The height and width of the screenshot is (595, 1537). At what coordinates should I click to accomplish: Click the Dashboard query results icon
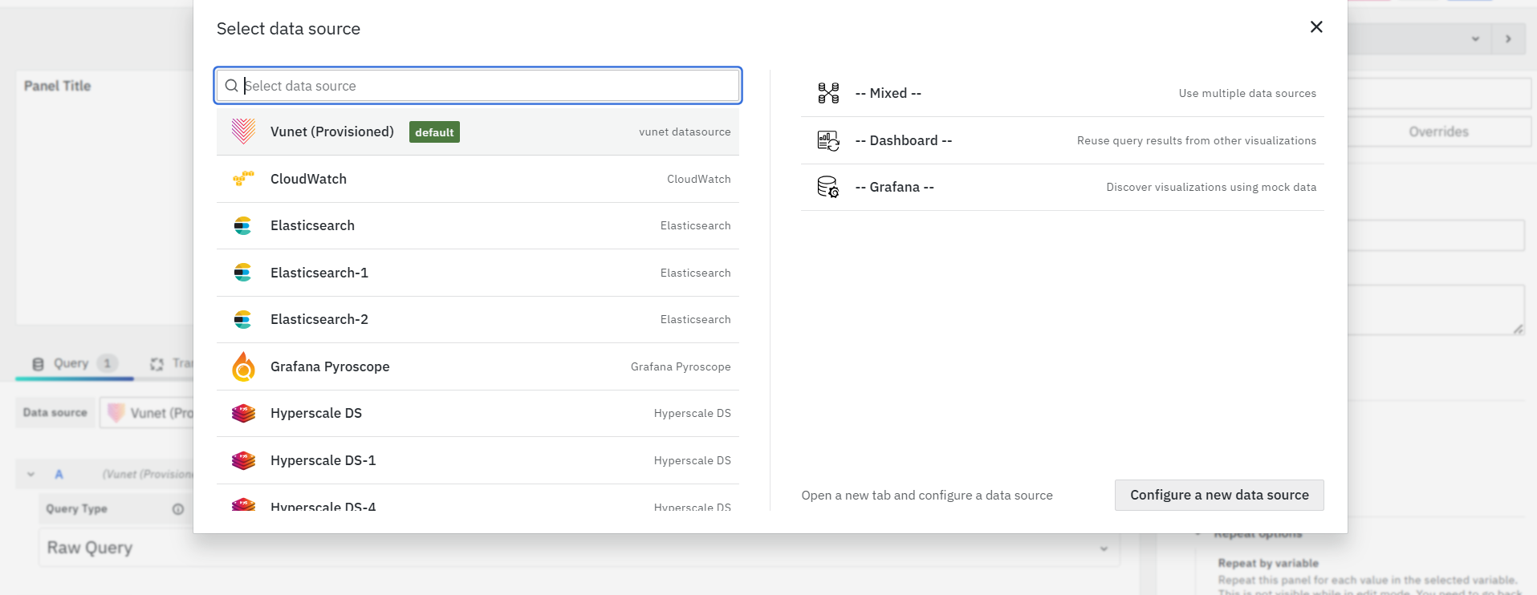(828, 140)
